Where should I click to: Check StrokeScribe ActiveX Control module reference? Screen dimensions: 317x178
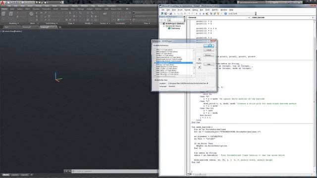(x=155, y=61)
